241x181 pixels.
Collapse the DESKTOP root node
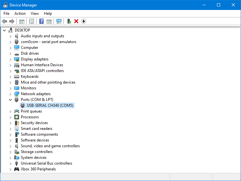pos(4,30)
